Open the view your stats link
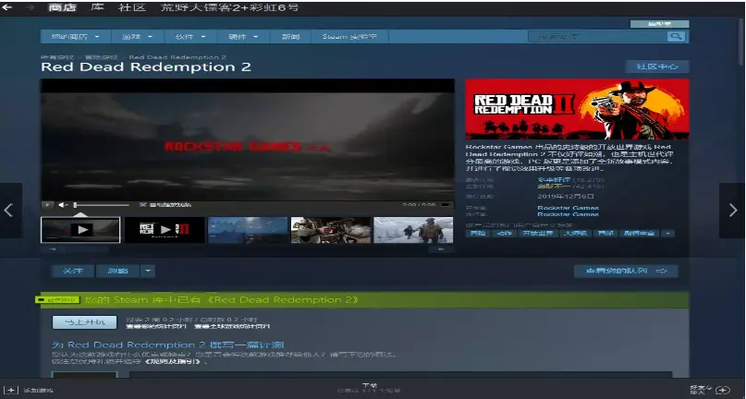 coord(156,326)
